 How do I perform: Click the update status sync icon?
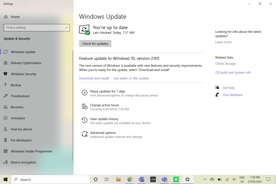[84, 30]
